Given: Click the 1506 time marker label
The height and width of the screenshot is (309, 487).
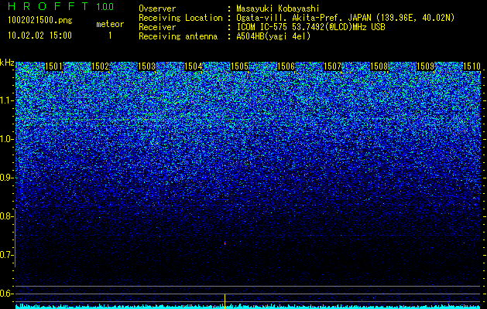Looking at the screenshot, I should [286, 66].
